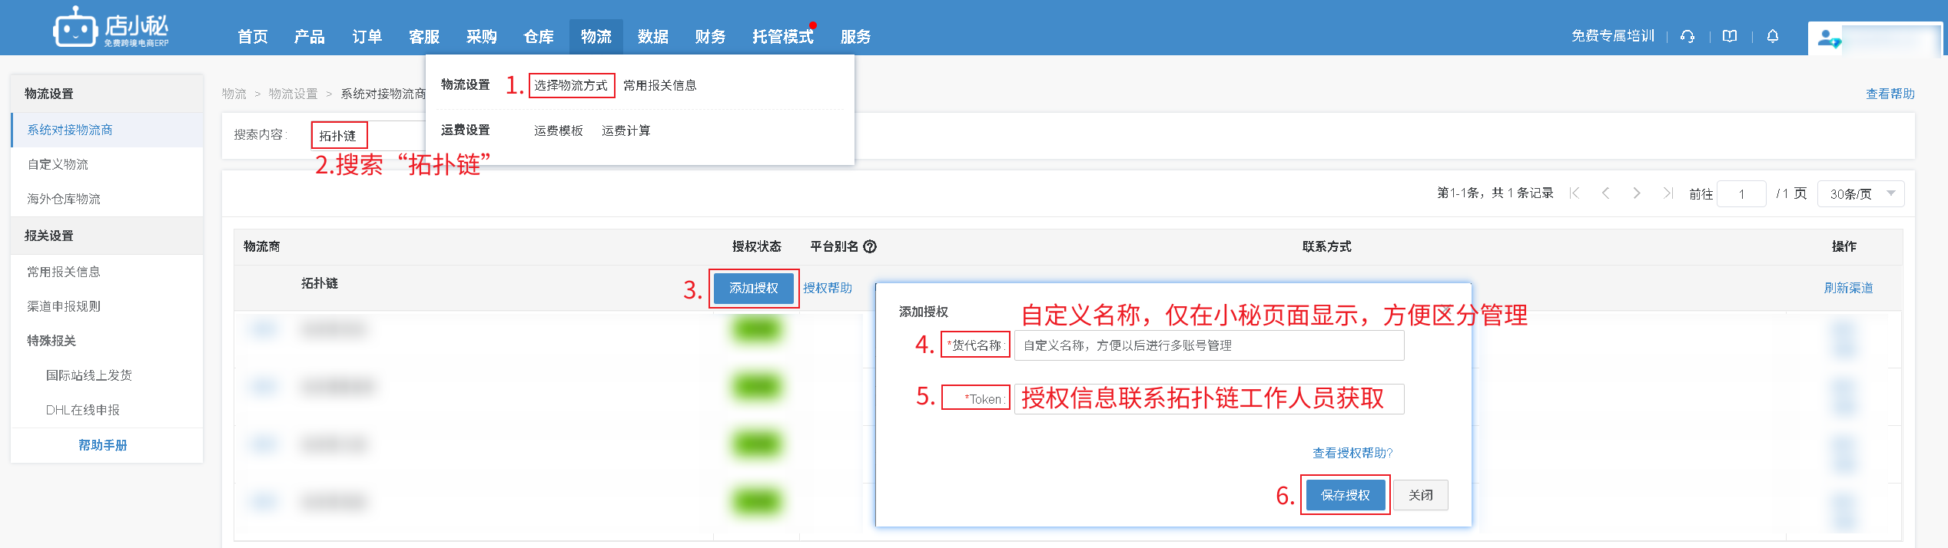Viewport: 1948px width, 548px height.
Task: Open the notification bell
Action: tap(1773, 36)
